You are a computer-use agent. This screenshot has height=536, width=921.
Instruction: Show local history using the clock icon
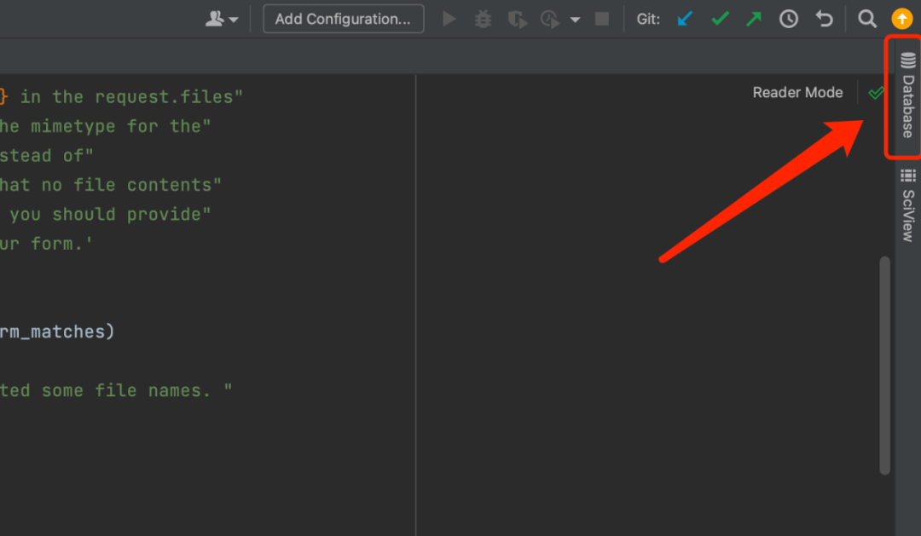click(x=789, y=18)
